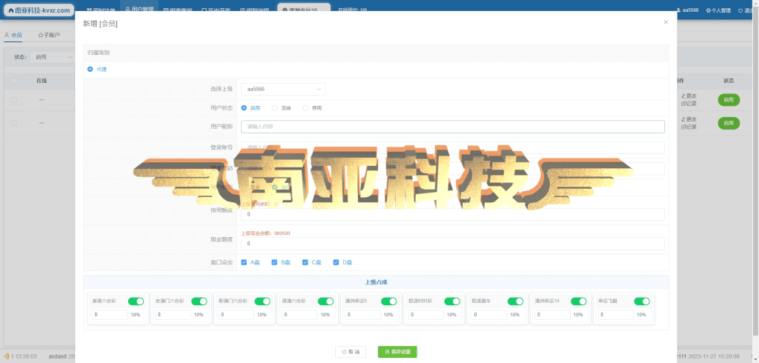Screen dimensions: 759x363
Task: Focus the 登录账号 input field
Action: 453,147
